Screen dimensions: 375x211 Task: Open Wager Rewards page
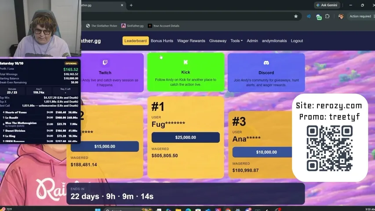191,41
